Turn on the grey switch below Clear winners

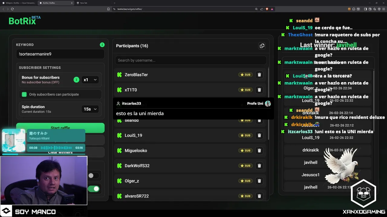pyautogui.click(x=93, y=175)
